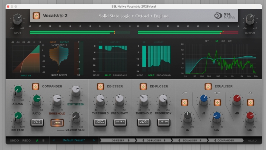Click the Undo button

[x=14, y=141]
